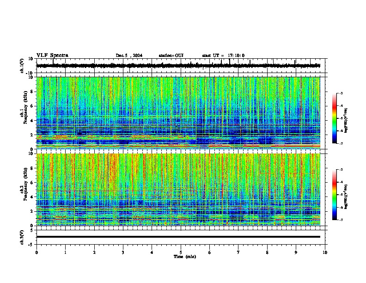366x283 pixels.
Task: Click the "-7" value on ch.2 colorbar
Action: 341,220
